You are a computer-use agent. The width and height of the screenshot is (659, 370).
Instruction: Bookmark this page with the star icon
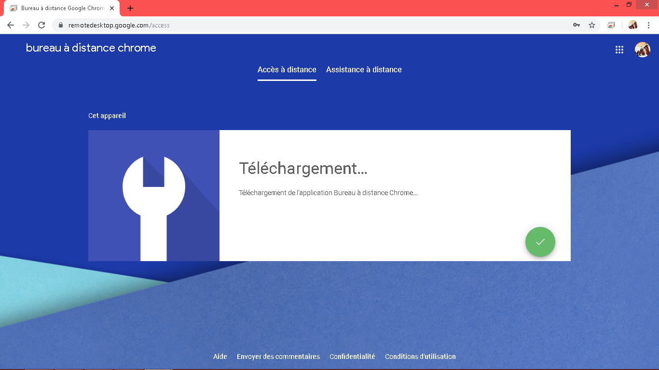(x=592, y=25)
